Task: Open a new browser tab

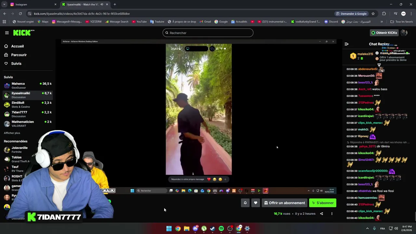Action: tap(115, 4)
